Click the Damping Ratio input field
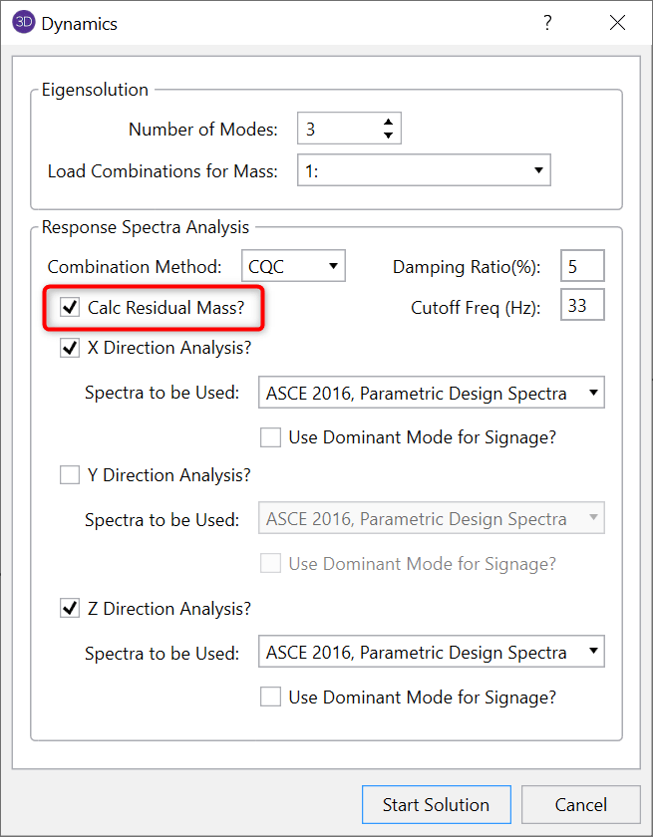Image resolution: width=653 pixels, height=837 pixels. click(582, 266)
